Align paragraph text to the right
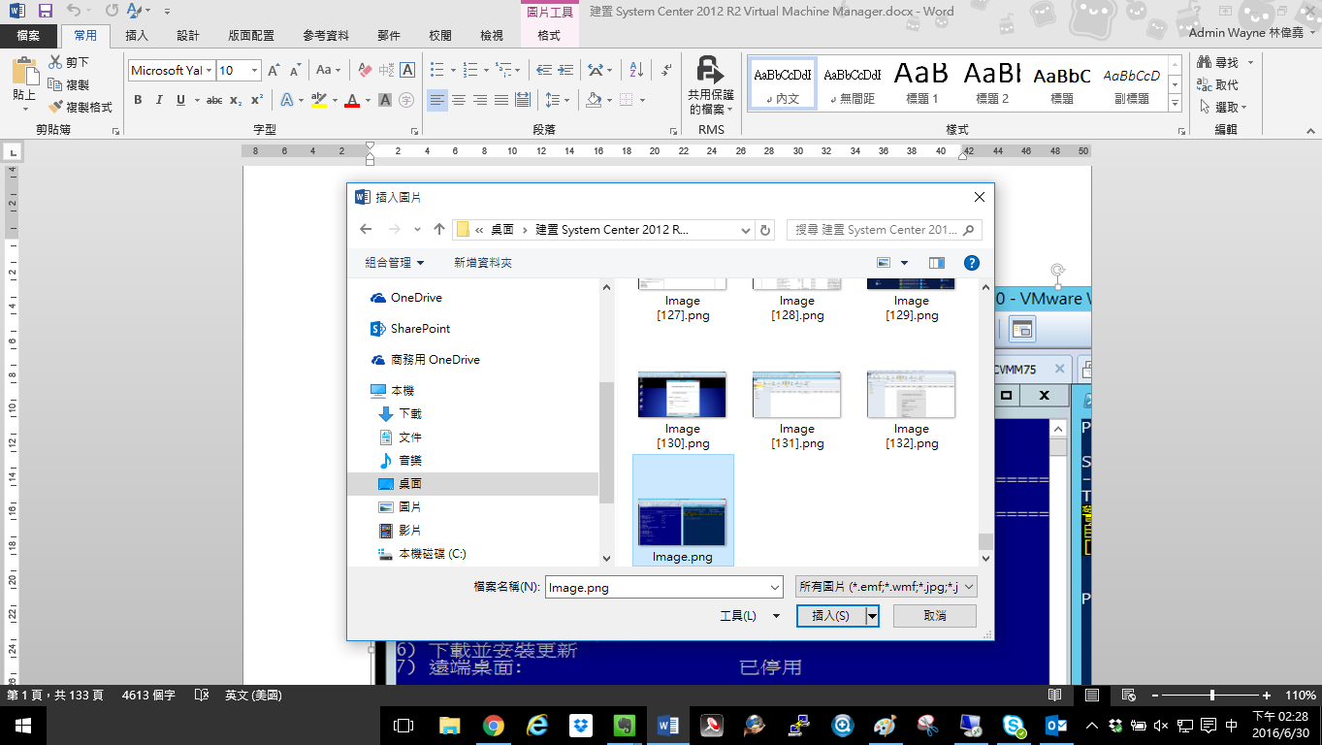1322x745 pixels. click(480, 100)
